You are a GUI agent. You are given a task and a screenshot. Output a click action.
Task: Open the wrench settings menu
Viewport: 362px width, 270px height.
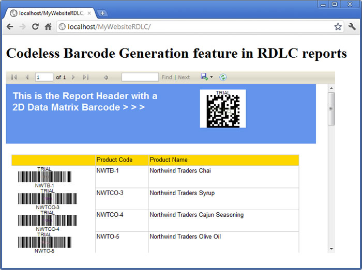click(352, 27)
